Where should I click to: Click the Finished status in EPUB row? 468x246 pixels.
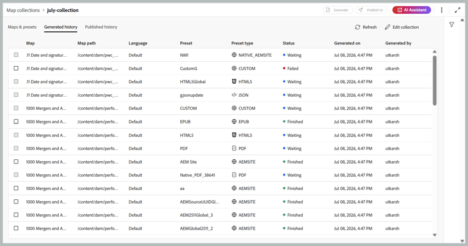293,122
